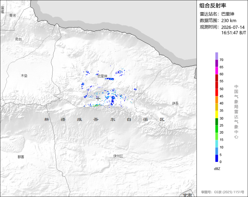
Task: Click the 审图号 GS京 (2025) 1151号 text
Action: click(223, 192)
